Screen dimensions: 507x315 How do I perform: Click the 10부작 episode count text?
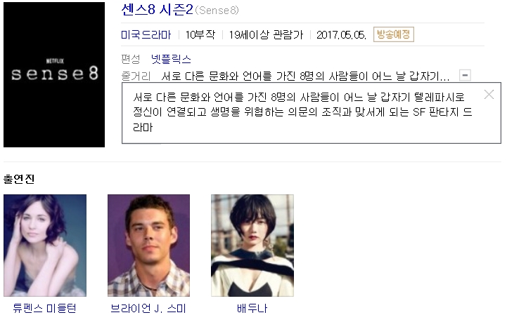pyautogui.click(x=200, y=34)
